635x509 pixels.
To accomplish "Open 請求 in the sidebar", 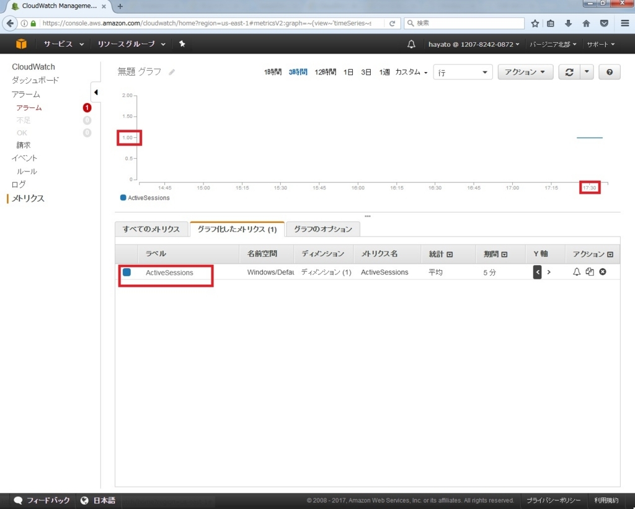I will tap(24, 145).
